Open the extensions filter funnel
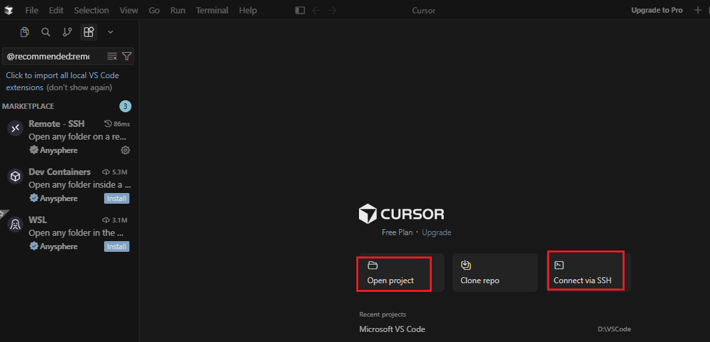 pos(127,56)
